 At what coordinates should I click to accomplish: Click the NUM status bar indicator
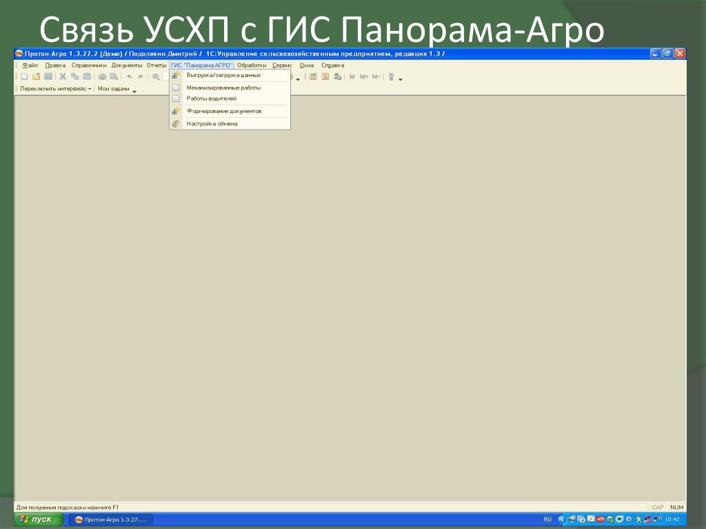(x=677, y=508)
